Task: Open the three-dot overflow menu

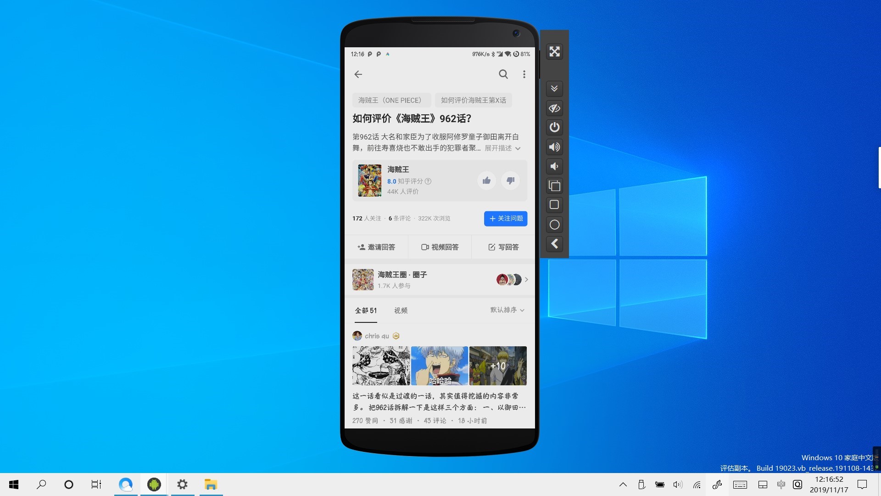Action: click(524, 74)
